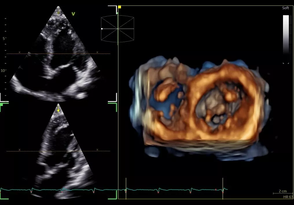Click left ECG cycle marker line
Screen dimensions: 294x205
(126, 188)
